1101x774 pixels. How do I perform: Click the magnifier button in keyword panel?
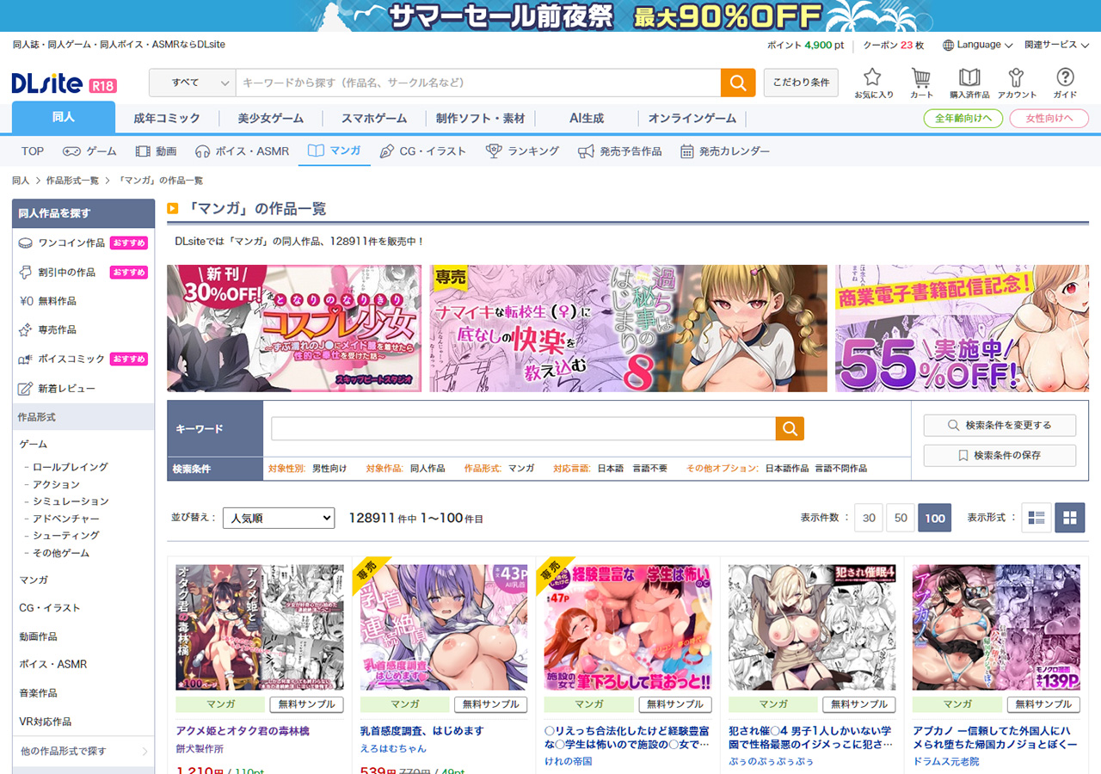coord(790,428)
